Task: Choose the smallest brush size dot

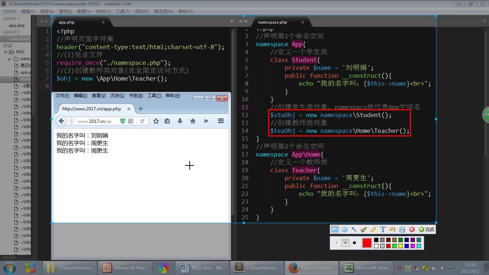Action: (337, 243)
